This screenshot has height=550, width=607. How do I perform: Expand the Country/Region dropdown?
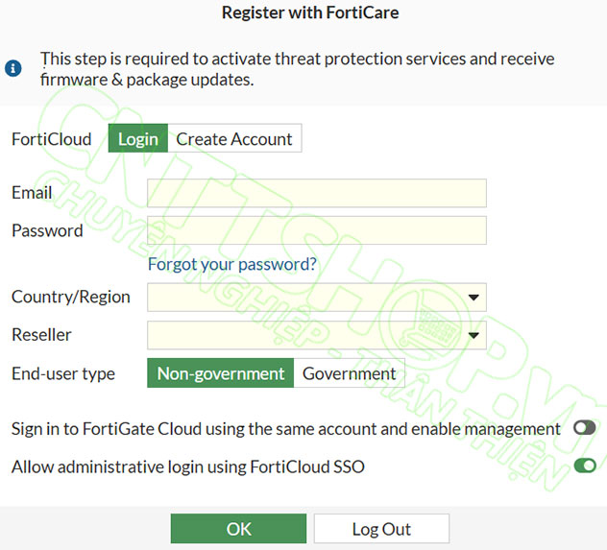[317, 297]
